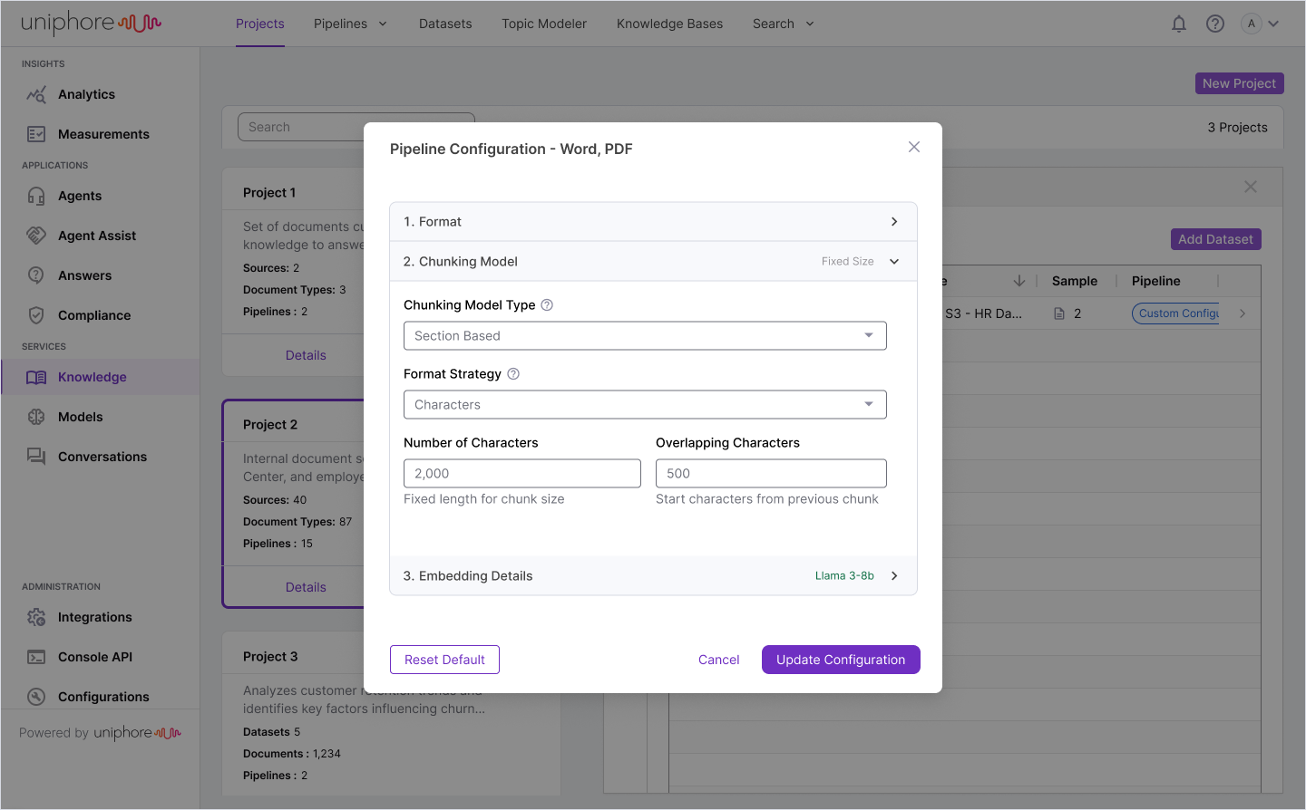Screen dimensions: 1306x810
Task: Click the Compliance shield icon
Action: (36, 315)
